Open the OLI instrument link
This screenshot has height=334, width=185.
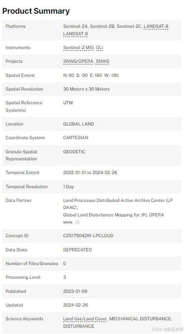[100, 47]
